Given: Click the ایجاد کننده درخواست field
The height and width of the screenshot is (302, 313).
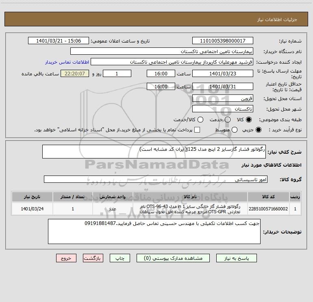Looking at the screenshot, I should coord(172,62).
